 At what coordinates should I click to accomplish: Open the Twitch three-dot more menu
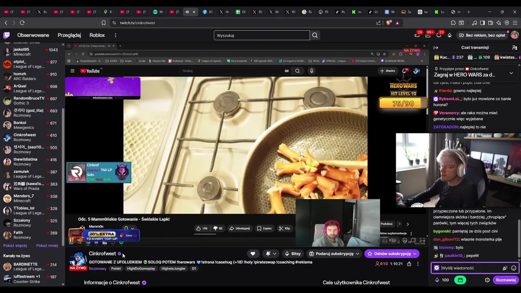116,35
